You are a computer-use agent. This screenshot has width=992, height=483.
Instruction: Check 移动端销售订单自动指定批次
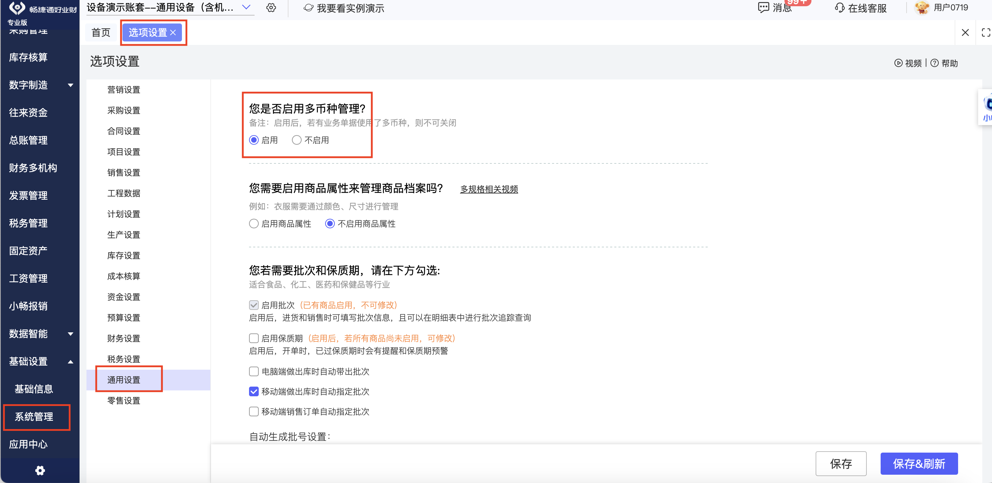[x=254, y=411]
